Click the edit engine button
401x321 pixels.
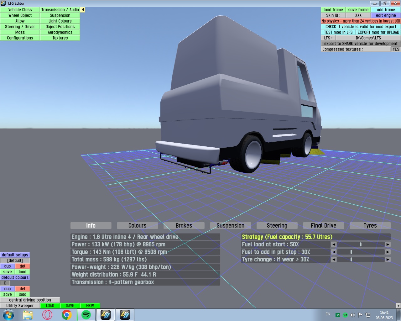pos(386,15)
